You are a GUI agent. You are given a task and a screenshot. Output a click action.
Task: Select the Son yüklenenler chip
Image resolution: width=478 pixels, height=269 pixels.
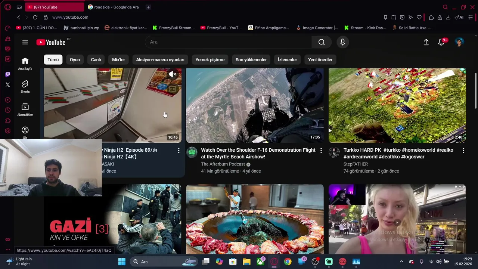[251, 60]
